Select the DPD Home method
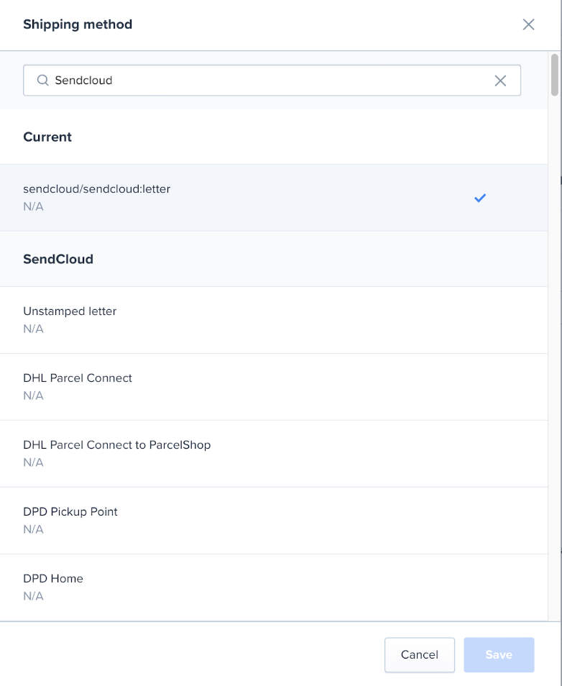This screenshot has width=562, height=686. [x=274, y=587]
